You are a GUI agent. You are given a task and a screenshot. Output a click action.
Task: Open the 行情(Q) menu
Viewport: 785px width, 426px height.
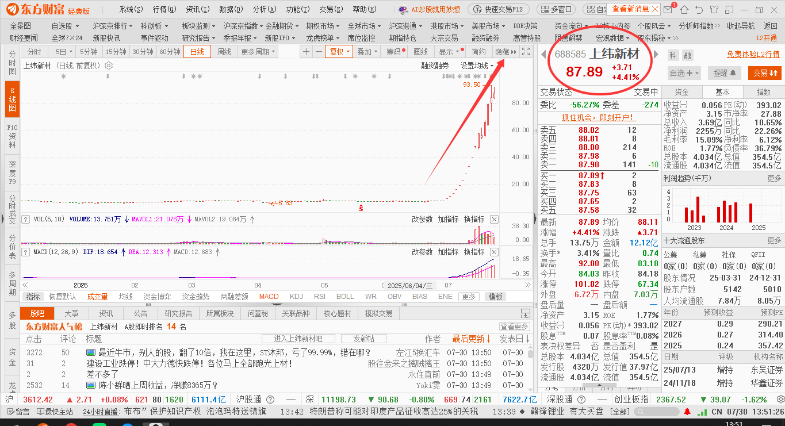coord(164,9)
